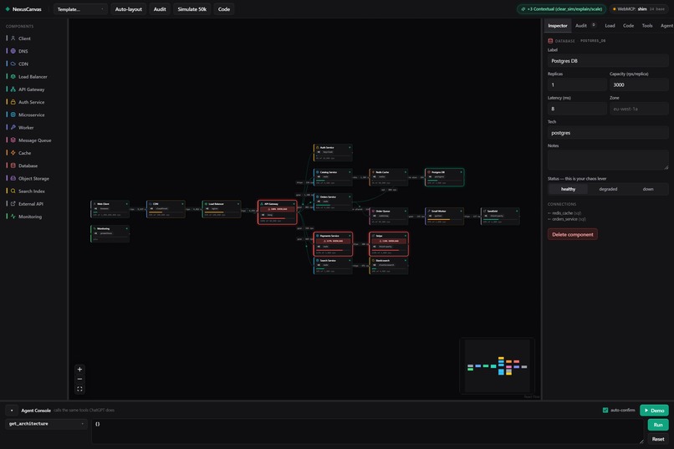Open Code from the top toolbar
The width and height of the screenshot is (674, 449).
[223, 9]
